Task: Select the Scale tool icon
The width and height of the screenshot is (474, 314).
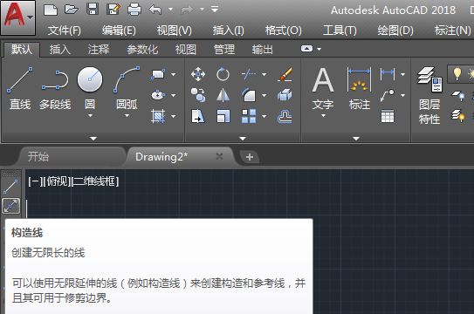Action: pos(223,116)
